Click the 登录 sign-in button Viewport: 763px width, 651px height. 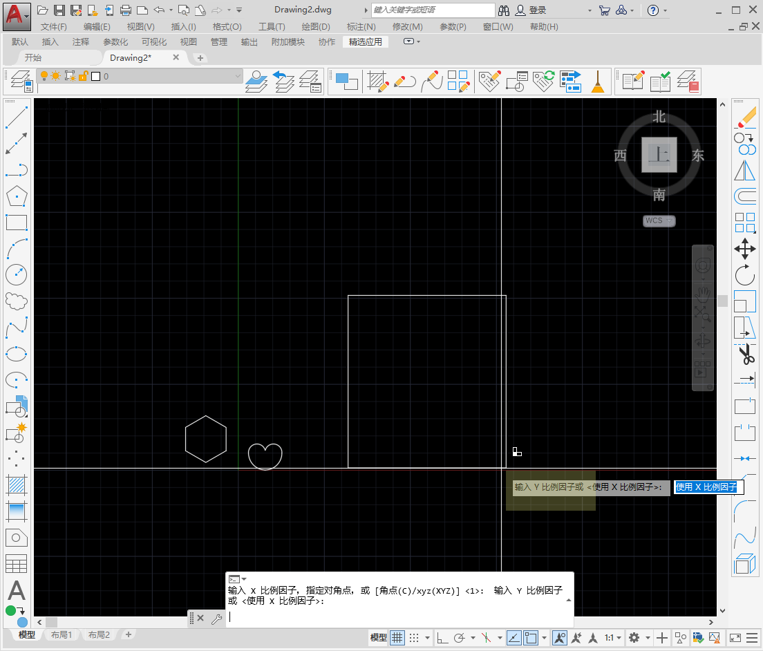(538, 10)
